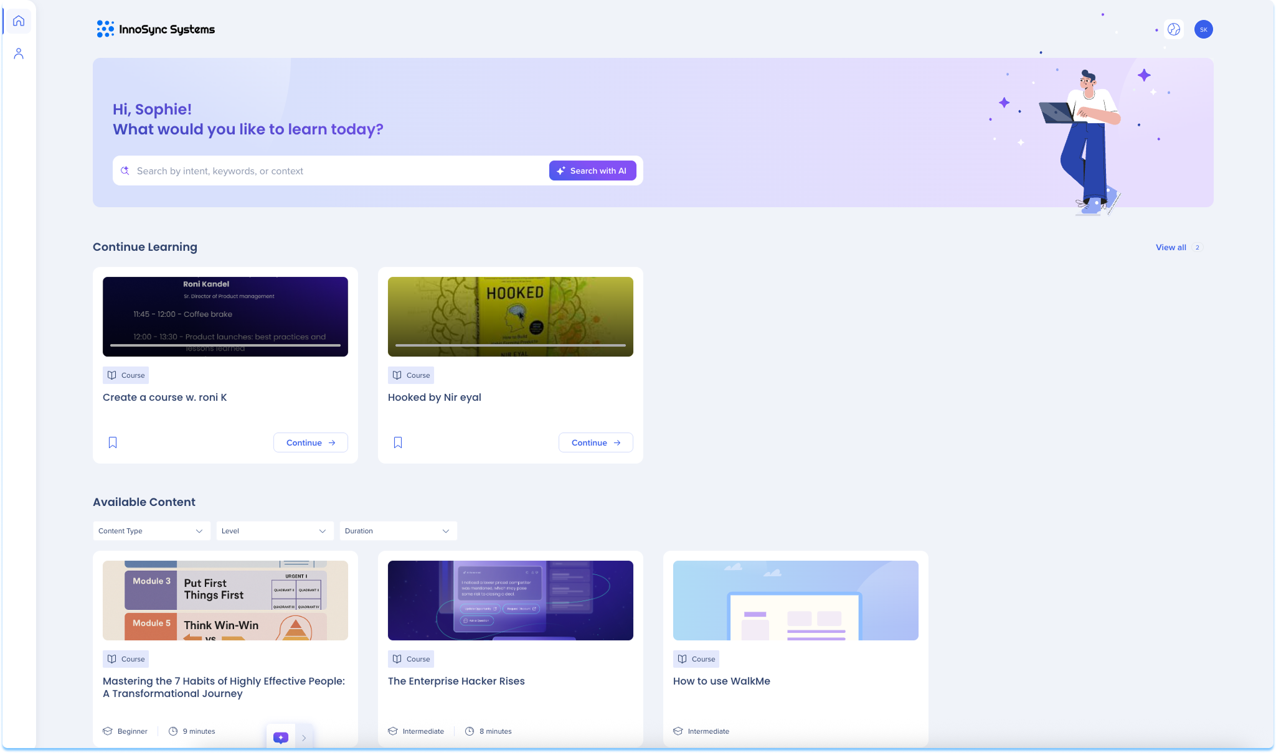Click the search magnifier icon in the search bar
The height and width of the screenshot is (753, 1276).
125,171
